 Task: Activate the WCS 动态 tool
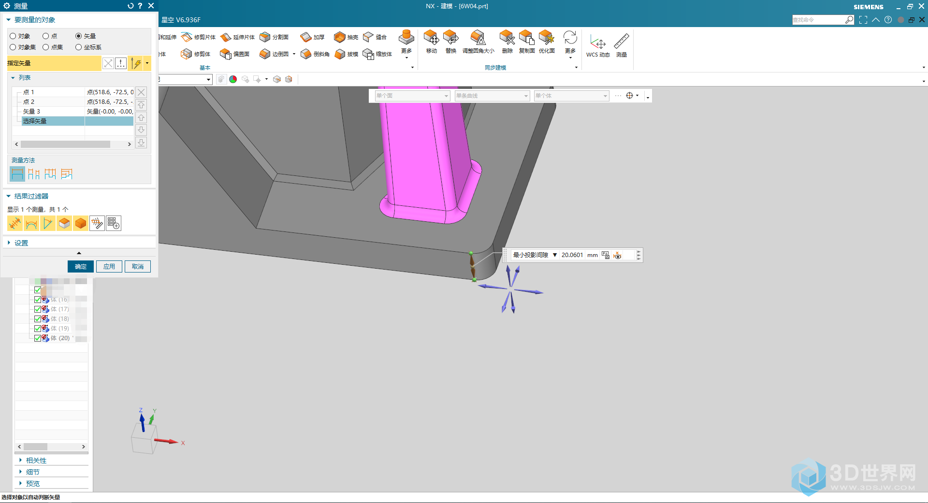point(598,46)
